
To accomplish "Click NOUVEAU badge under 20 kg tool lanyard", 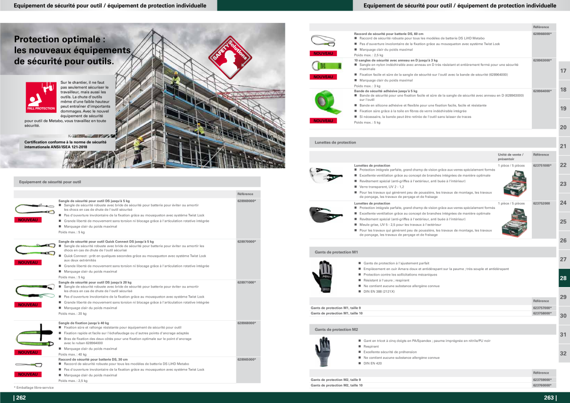I will [28, 305].
